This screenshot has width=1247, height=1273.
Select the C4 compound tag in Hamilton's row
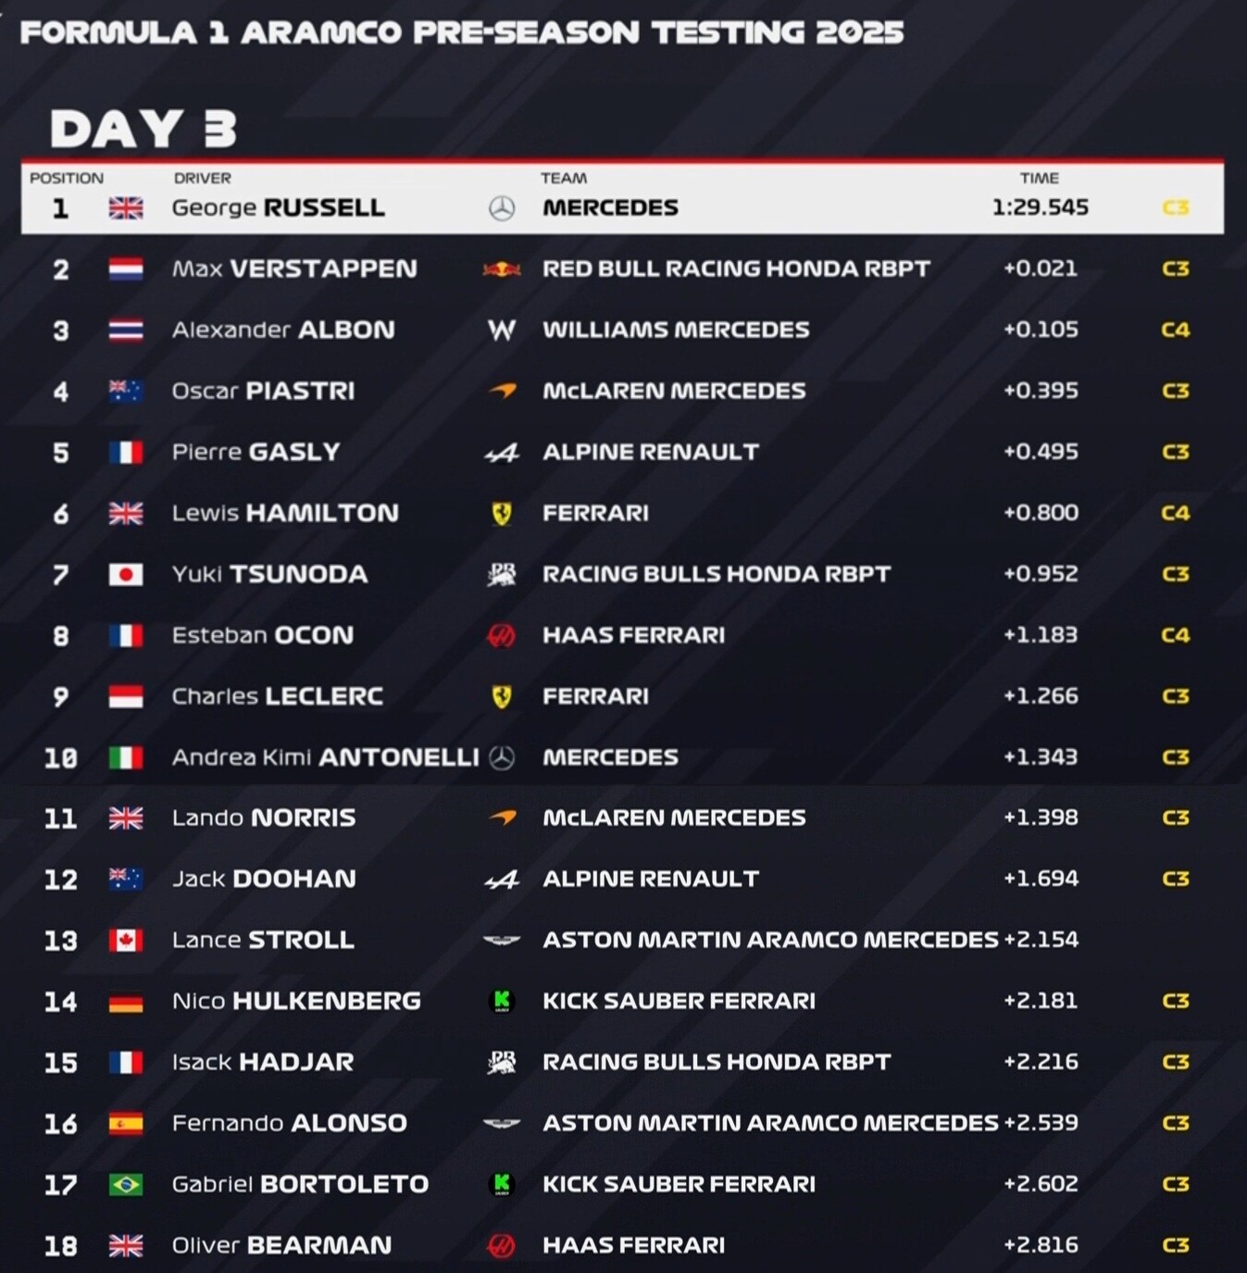[x=1176, y=513]
